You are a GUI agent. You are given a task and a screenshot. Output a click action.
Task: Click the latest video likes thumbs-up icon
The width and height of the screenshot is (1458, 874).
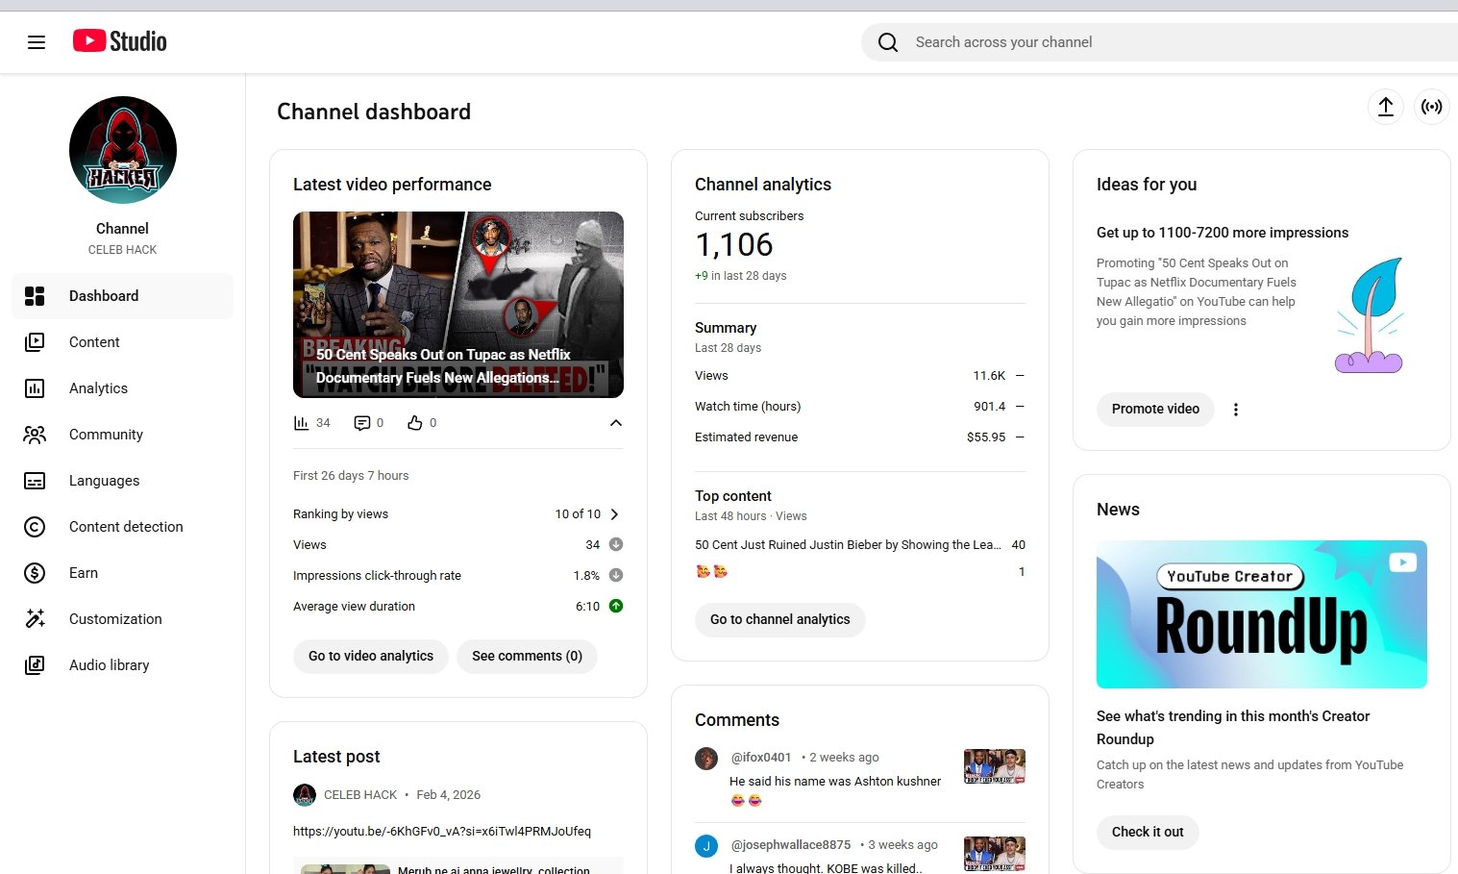point(415,423)
